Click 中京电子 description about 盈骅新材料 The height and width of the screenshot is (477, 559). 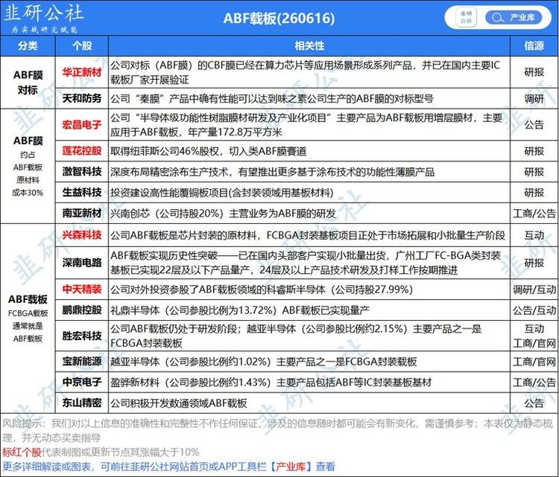click(x=271, y=382)
